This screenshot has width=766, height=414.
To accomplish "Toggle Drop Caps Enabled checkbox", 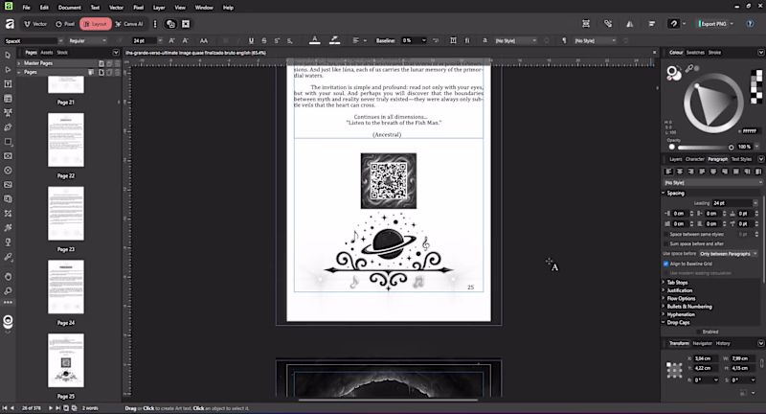I will pyautogui.click(x=698, y=332).
